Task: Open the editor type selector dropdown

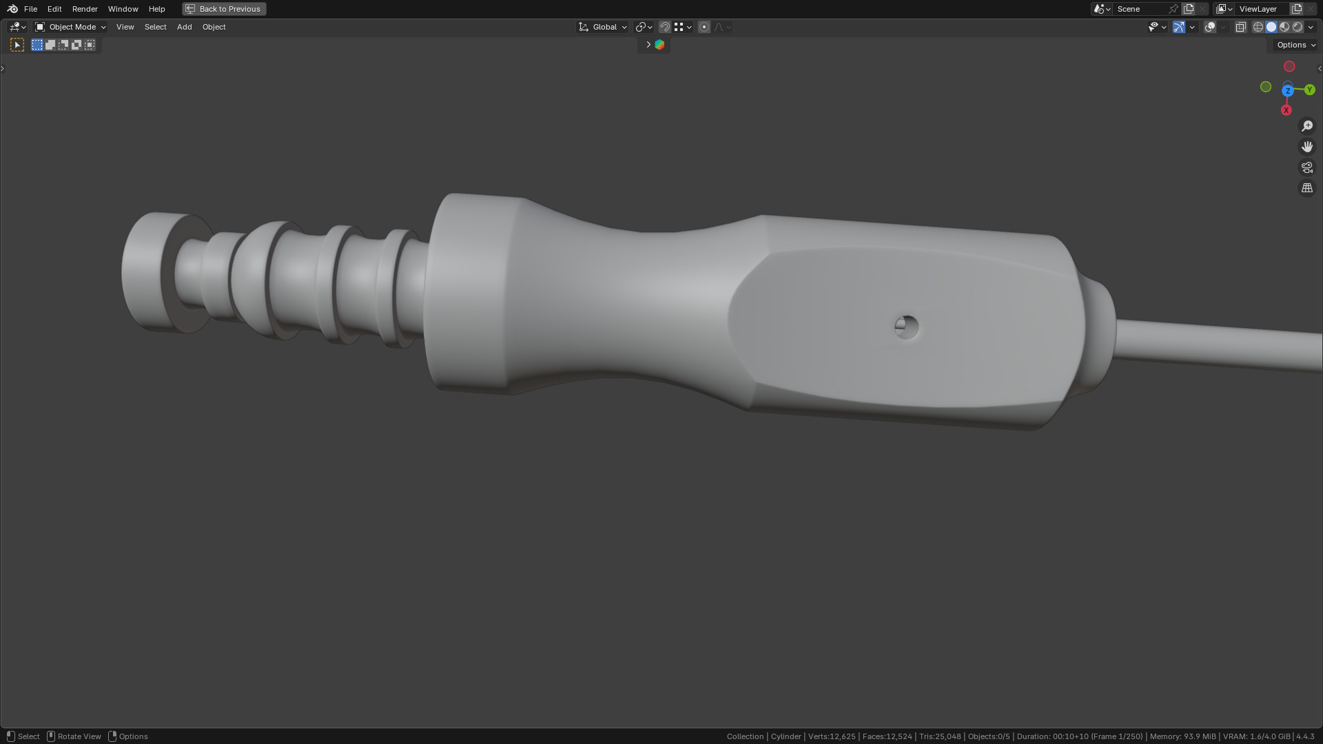Action: pyautogui.click(x=17, y=27)
